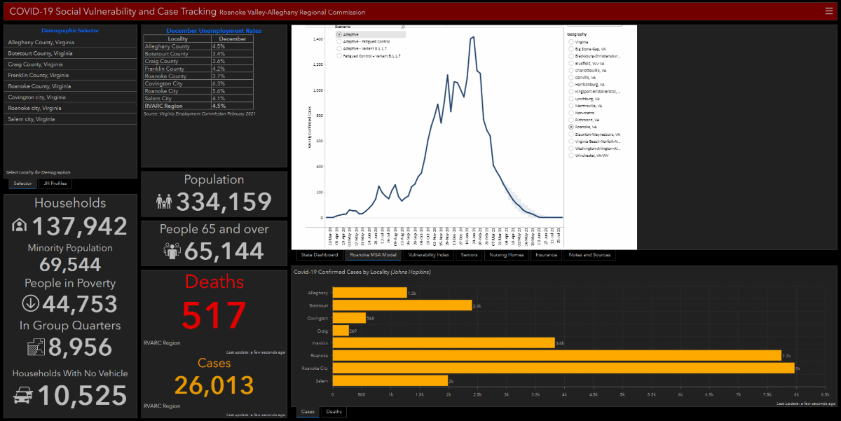Switch to JH Profiles tab

[54, 184]
